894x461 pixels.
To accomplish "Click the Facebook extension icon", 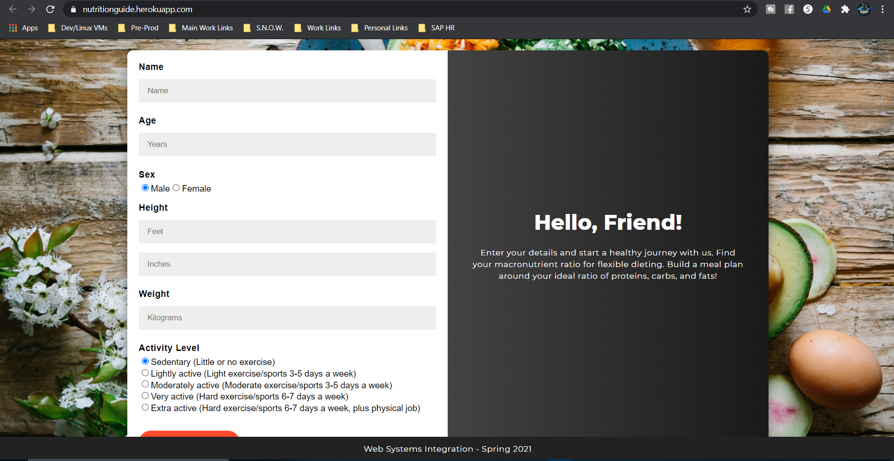I will [x=789, y=9].
